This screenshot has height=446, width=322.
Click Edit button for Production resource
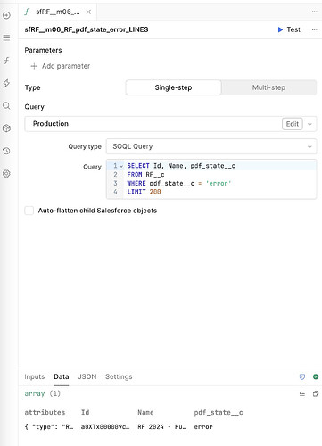pos(293,124)
